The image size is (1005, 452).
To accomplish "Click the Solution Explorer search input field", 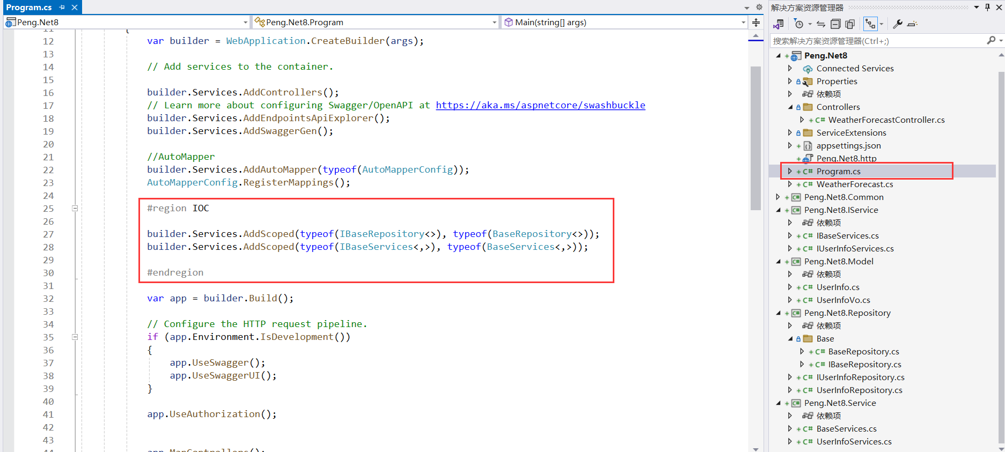I will pos(877,41).
